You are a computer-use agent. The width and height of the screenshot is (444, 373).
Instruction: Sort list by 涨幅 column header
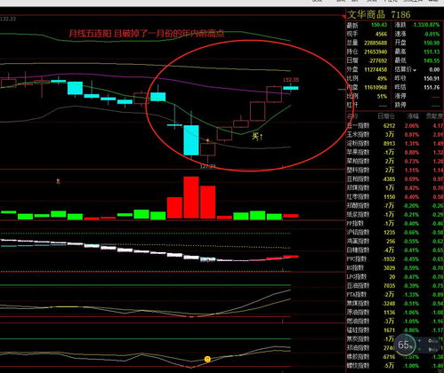click(413, 116)
